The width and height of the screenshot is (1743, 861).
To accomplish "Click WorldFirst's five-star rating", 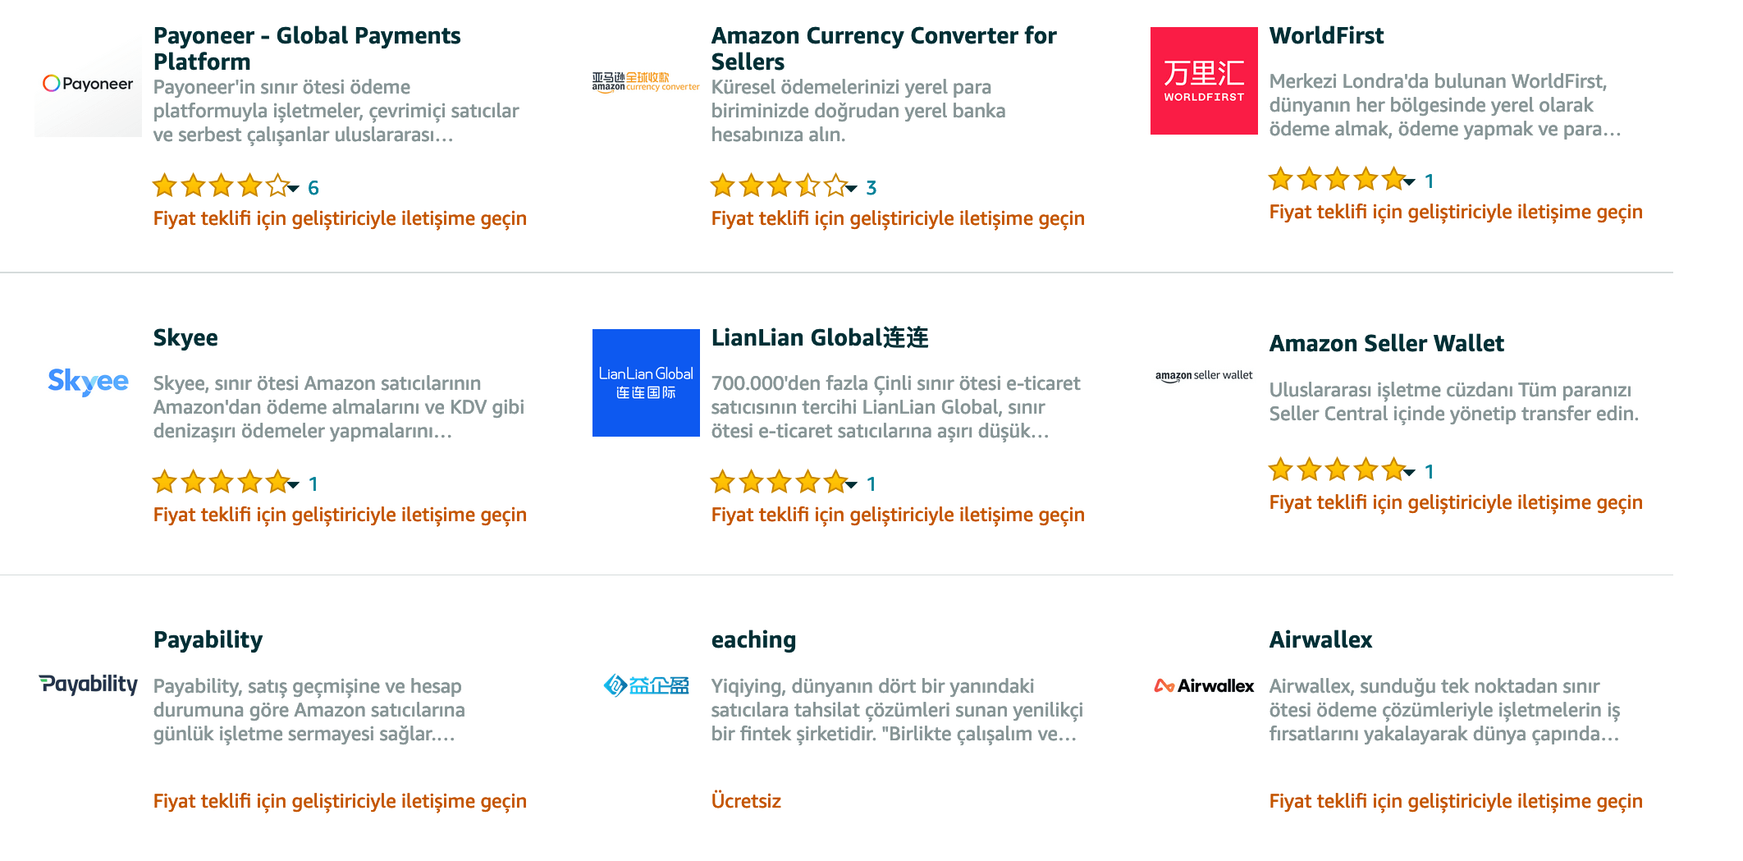I will 1336,180.
